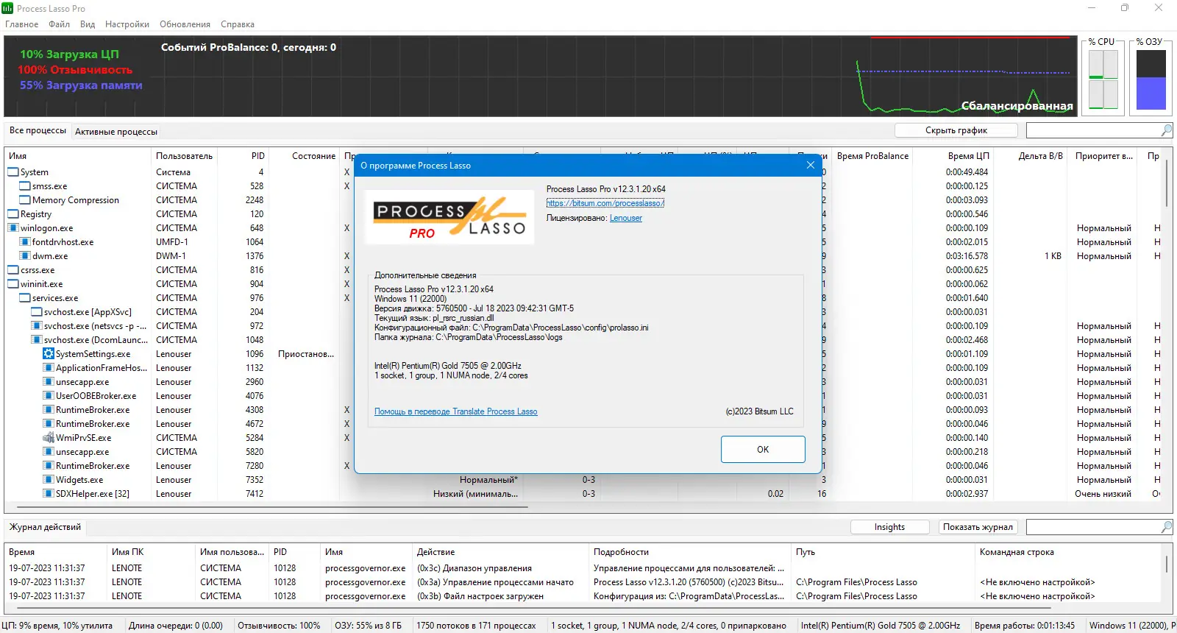
Task: Click the SystemSettings.exe gear icon
Action: click(49, 354)
